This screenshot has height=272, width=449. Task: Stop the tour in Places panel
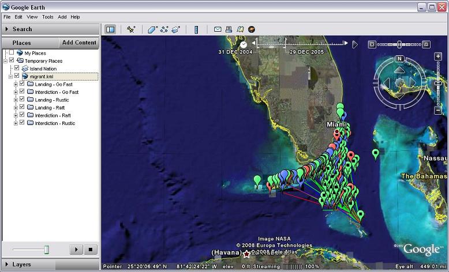pyautogui.click(x=91, y=250)
